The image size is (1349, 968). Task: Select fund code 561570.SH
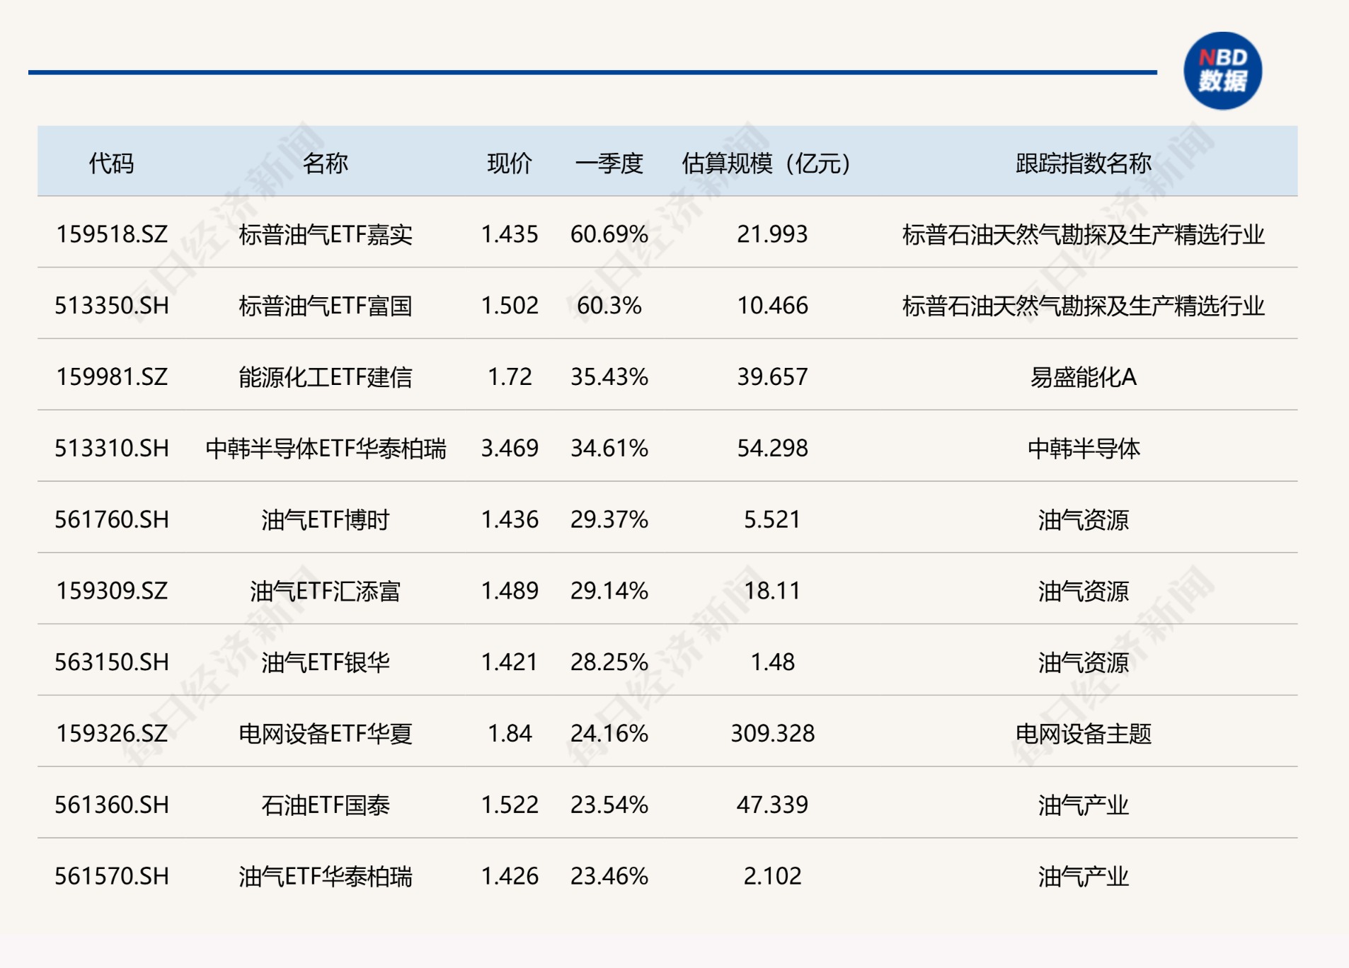tap(112, 877)
